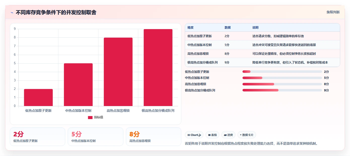Click the 象限判断 label in header
Viewport: 350px width, 156px height.
333,12
